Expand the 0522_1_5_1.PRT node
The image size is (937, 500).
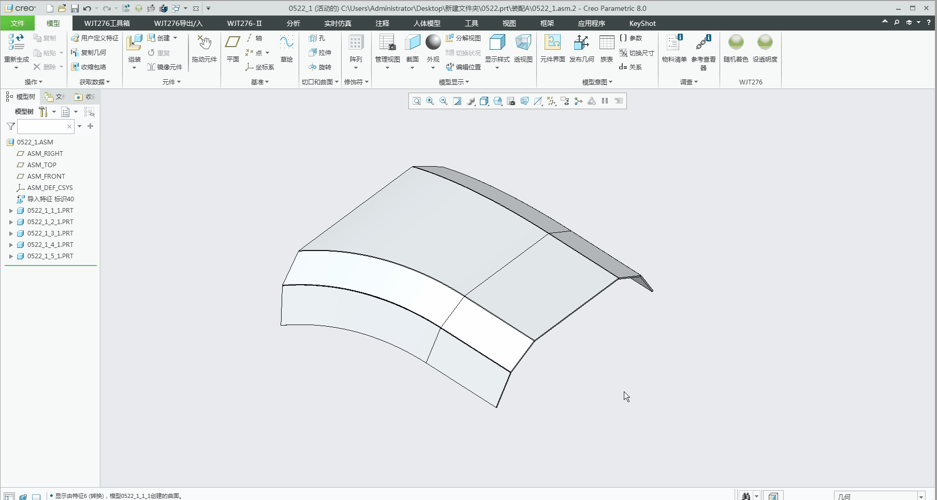pyautogui.click(x=11, y=256)
